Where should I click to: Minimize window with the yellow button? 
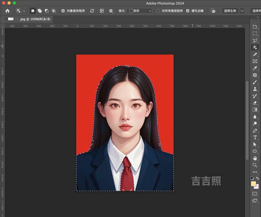click(9, 3)
